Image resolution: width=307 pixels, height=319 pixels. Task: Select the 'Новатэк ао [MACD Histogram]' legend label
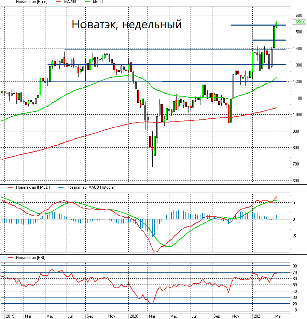pyautogui.click(x=92, y=187)
